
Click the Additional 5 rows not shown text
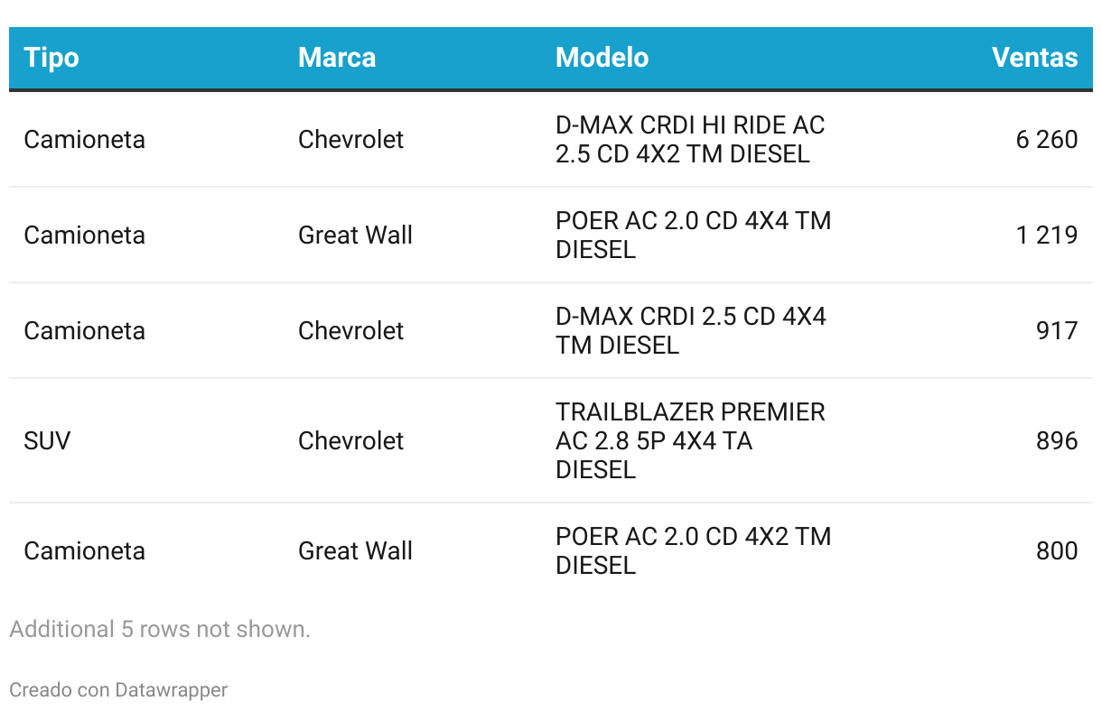(160, 629)
